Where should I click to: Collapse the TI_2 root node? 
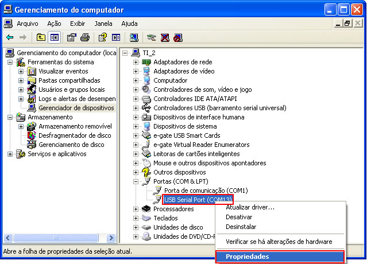point(125,53)
